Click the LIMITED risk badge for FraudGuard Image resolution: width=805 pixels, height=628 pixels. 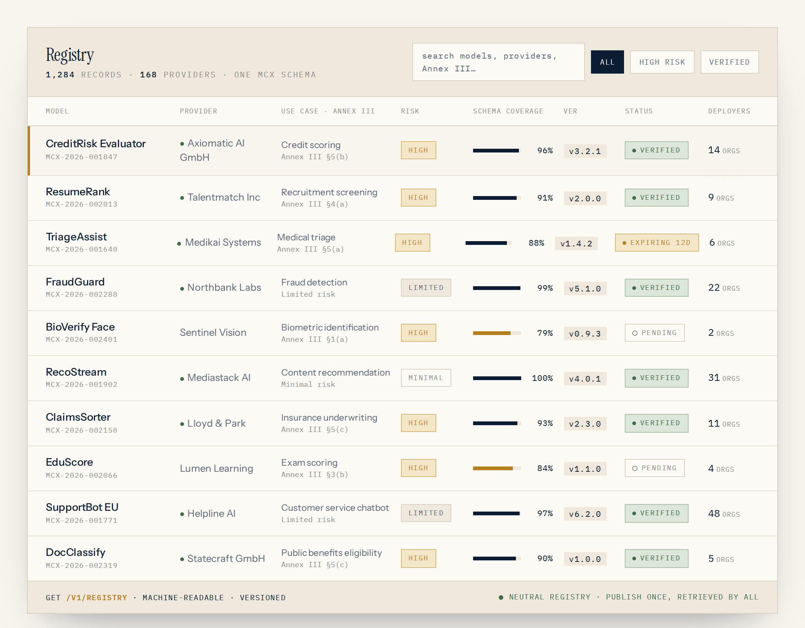pyautogui.click(x=426, y=288)
